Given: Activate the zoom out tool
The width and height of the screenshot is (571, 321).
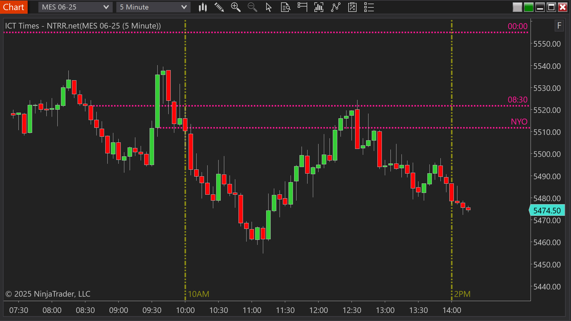Looking at the screenshot, I should coord(252,7).
